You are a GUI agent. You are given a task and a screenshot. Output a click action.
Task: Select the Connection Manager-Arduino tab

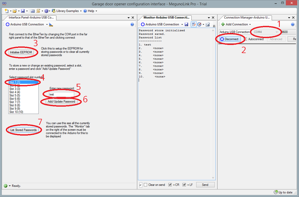click(x=246, y=18)
